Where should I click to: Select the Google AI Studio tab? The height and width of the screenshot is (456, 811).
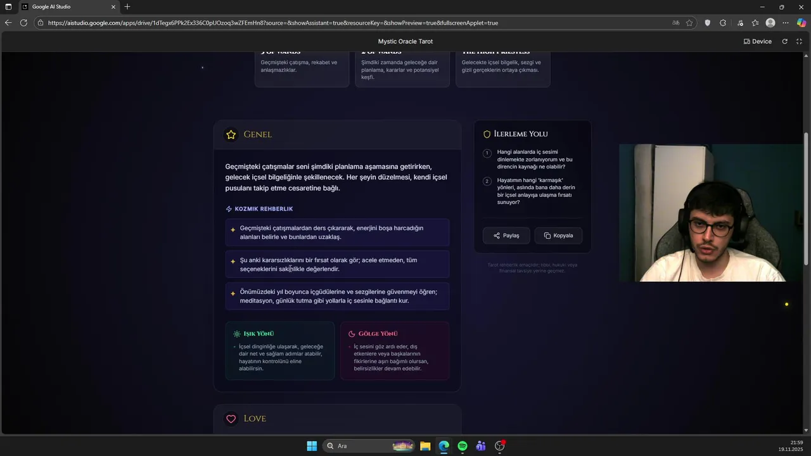(68, 7)
